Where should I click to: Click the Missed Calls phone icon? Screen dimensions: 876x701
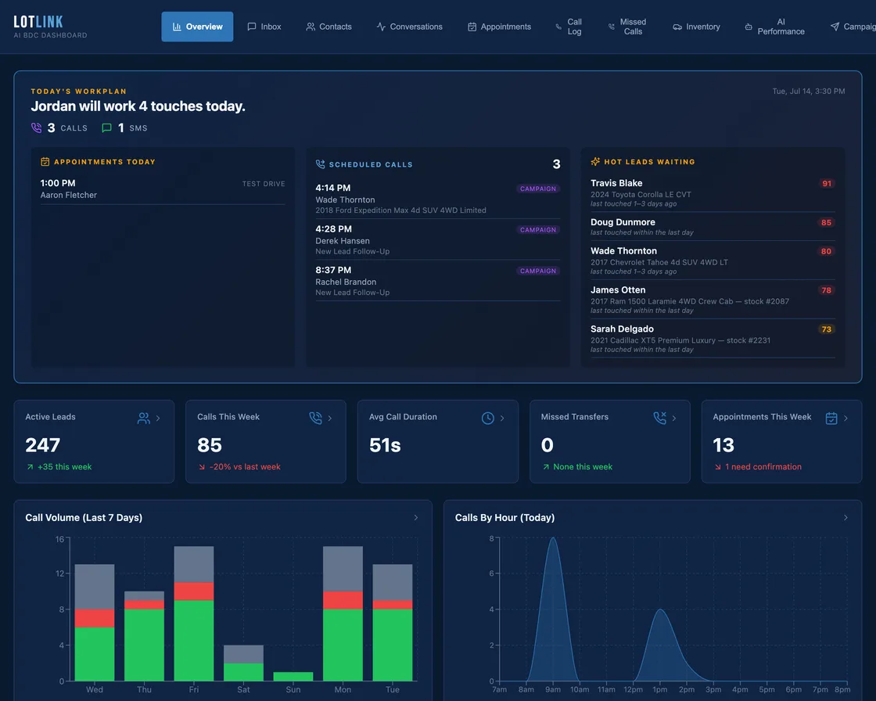(611, 27)
